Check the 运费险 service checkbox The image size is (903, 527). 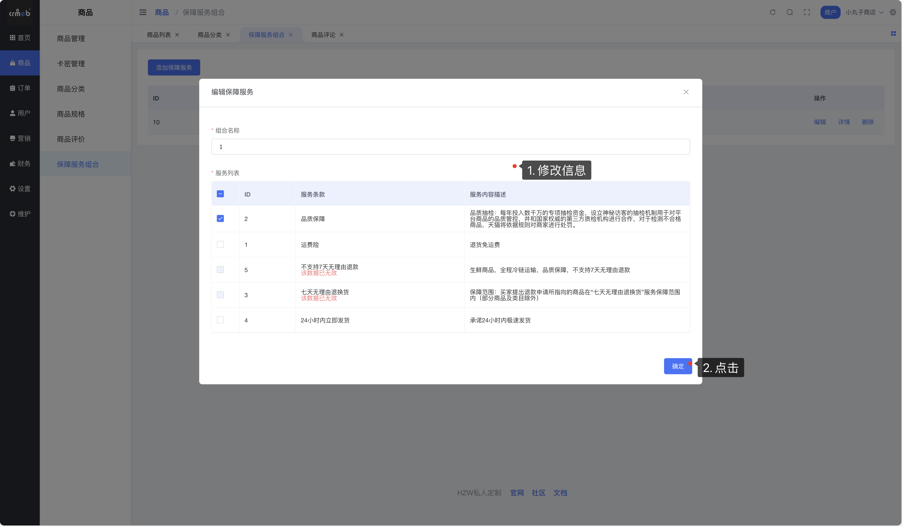[x=220, y=245]
